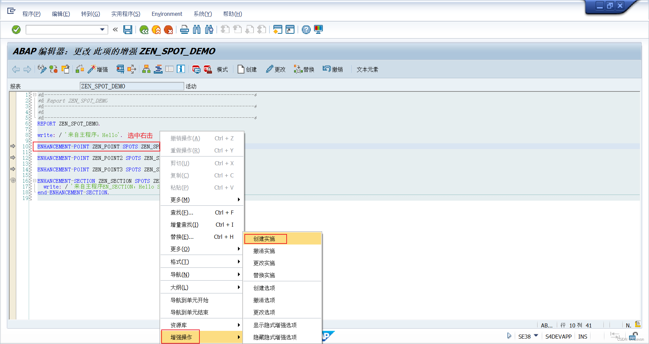Open the command field dropdown arrow
The width and height of the screenshot is (649, 344).
point(102,30)
